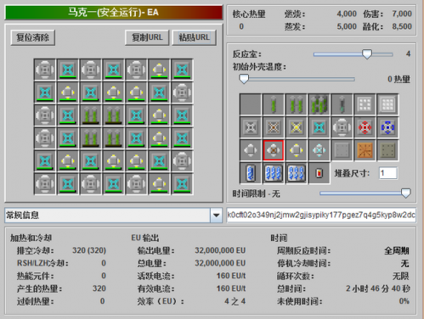The width and height of the screenshot is (424, 319).
Task: Toggle the red-outlined reactor heat exchanger button
Action: [x=274, y=150]
